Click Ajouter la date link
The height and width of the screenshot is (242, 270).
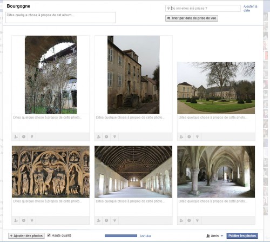(x=250, y=9)
